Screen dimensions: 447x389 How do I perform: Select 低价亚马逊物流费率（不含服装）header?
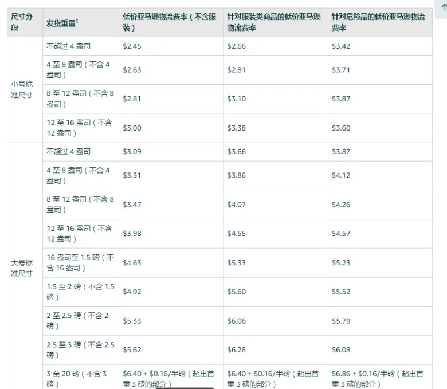tap(171, 22)
